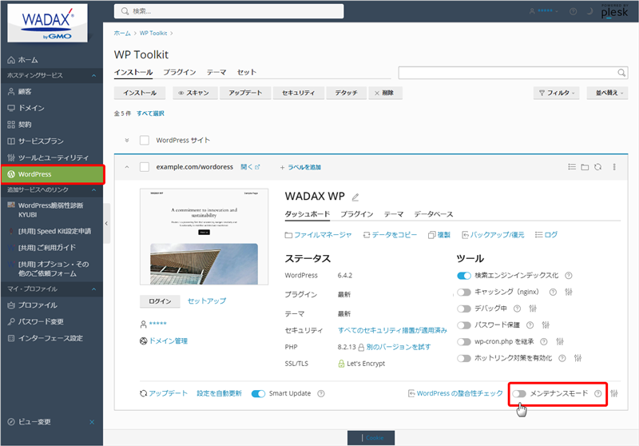The width and height of the screenshot is (639, 446).
Task: Turn on メンテナンスモード switch
Action: tap(519, 393)
